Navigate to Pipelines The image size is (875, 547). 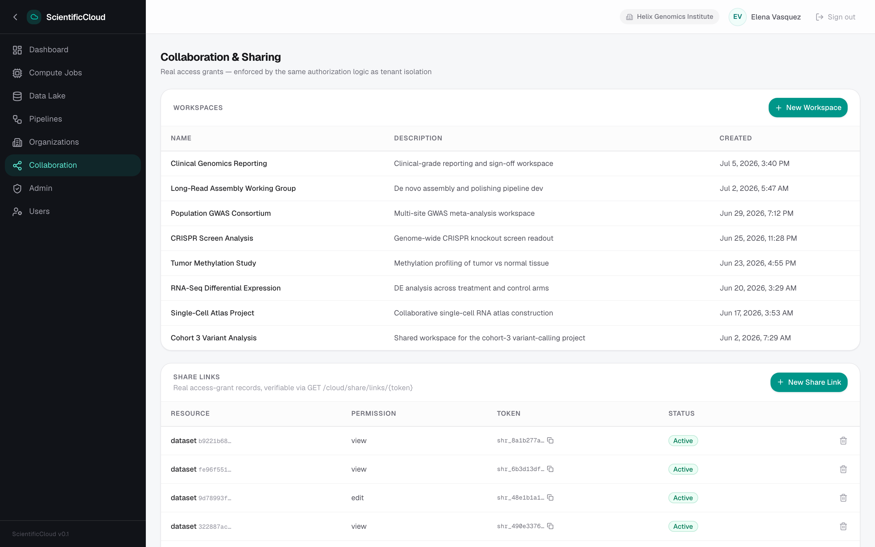(73, 119)
